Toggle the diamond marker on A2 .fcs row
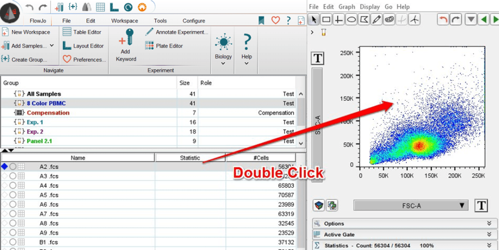499x250 pixels. 4,167
